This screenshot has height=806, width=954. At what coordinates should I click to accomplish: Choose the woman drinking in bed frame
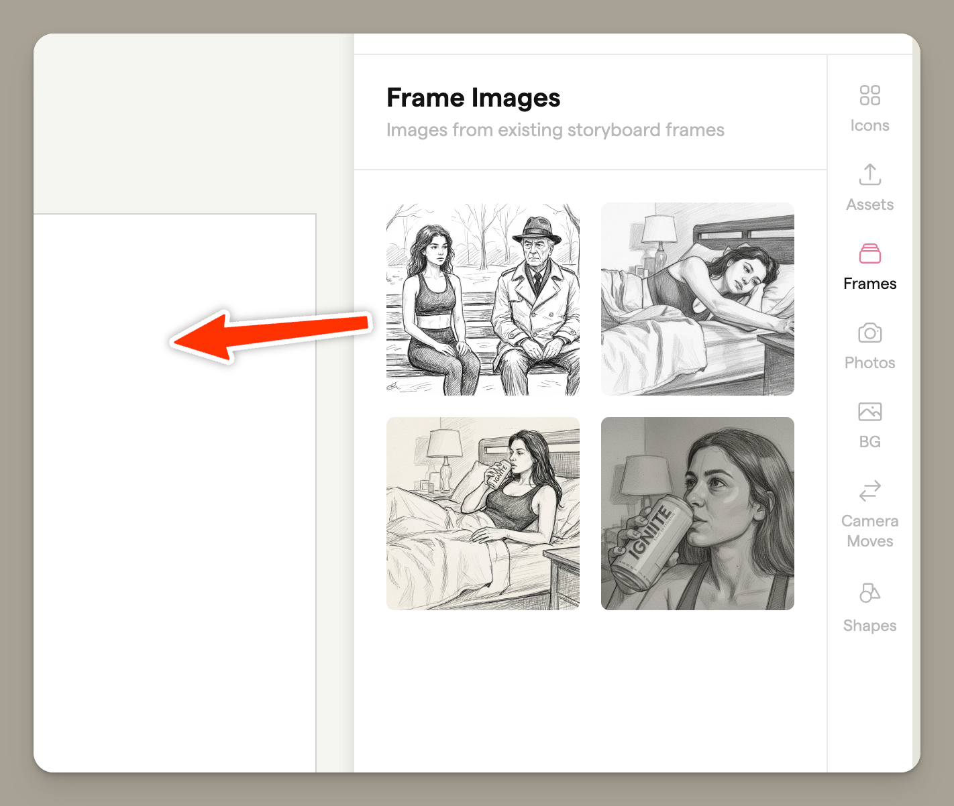point(482,514)
